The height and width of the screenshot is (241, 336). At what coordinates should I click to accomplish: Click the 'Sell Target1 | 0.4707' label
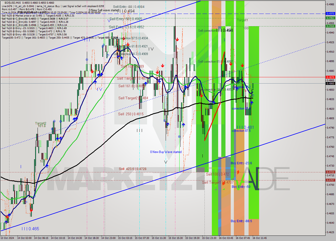(x=218, y=182)
